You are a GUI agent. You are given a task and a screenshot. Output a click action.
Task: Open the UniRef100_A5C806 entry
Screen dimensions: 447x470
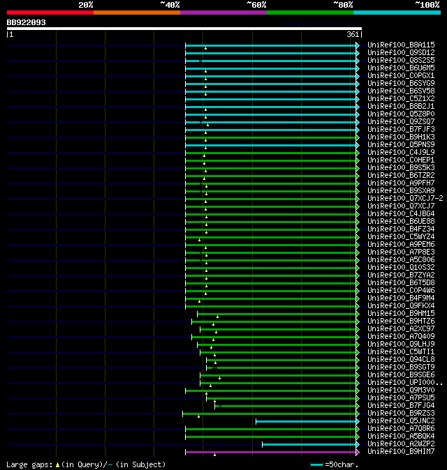click(401, 260)
